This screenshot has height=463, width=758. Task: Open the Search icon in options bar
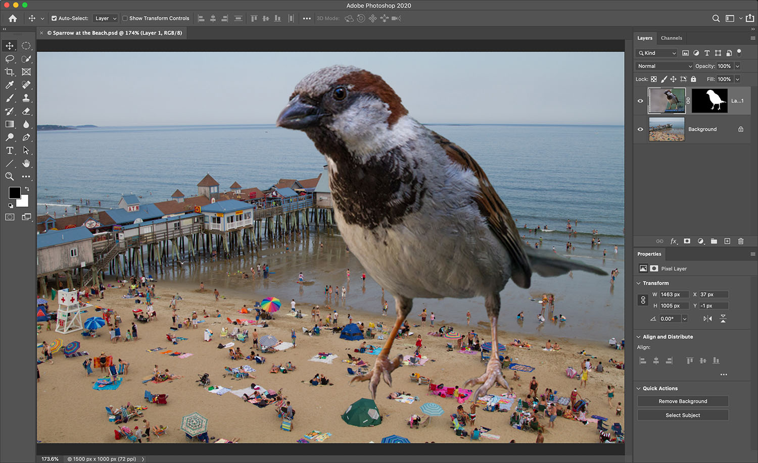pyautogui.click(x=716, y=18)
